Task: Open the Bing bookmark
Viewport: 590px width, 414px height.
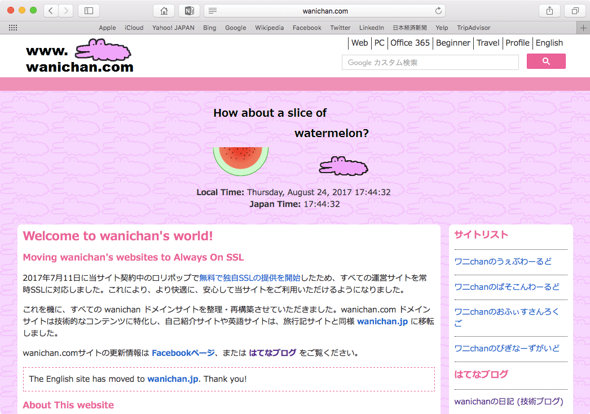Action: [210, 28]
